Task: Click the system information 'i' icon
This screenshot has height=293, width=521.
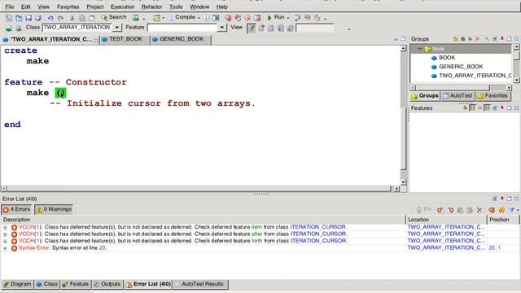Action: (x=206, y=18)
